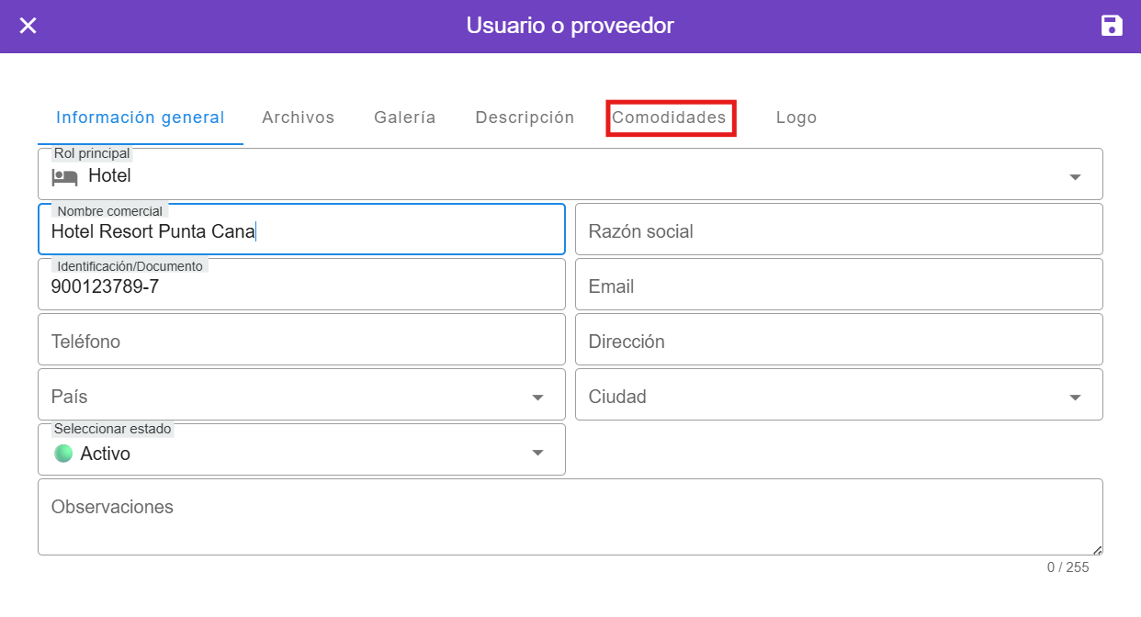Click into the Teléfono field
Viewport: 1141px width, 617px height.
301,342
